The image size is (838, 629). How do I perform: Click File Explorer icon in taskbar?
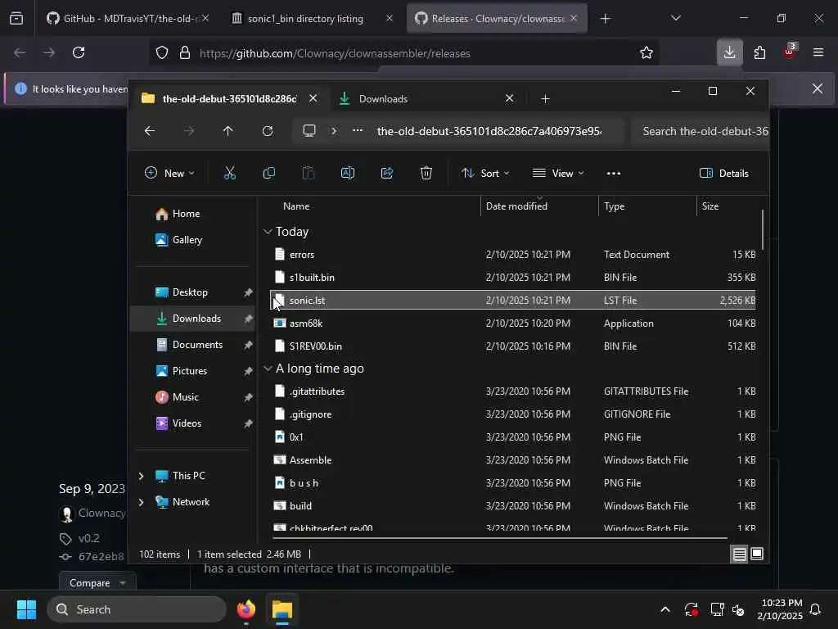pyautogui.click(x=282, y=609)
